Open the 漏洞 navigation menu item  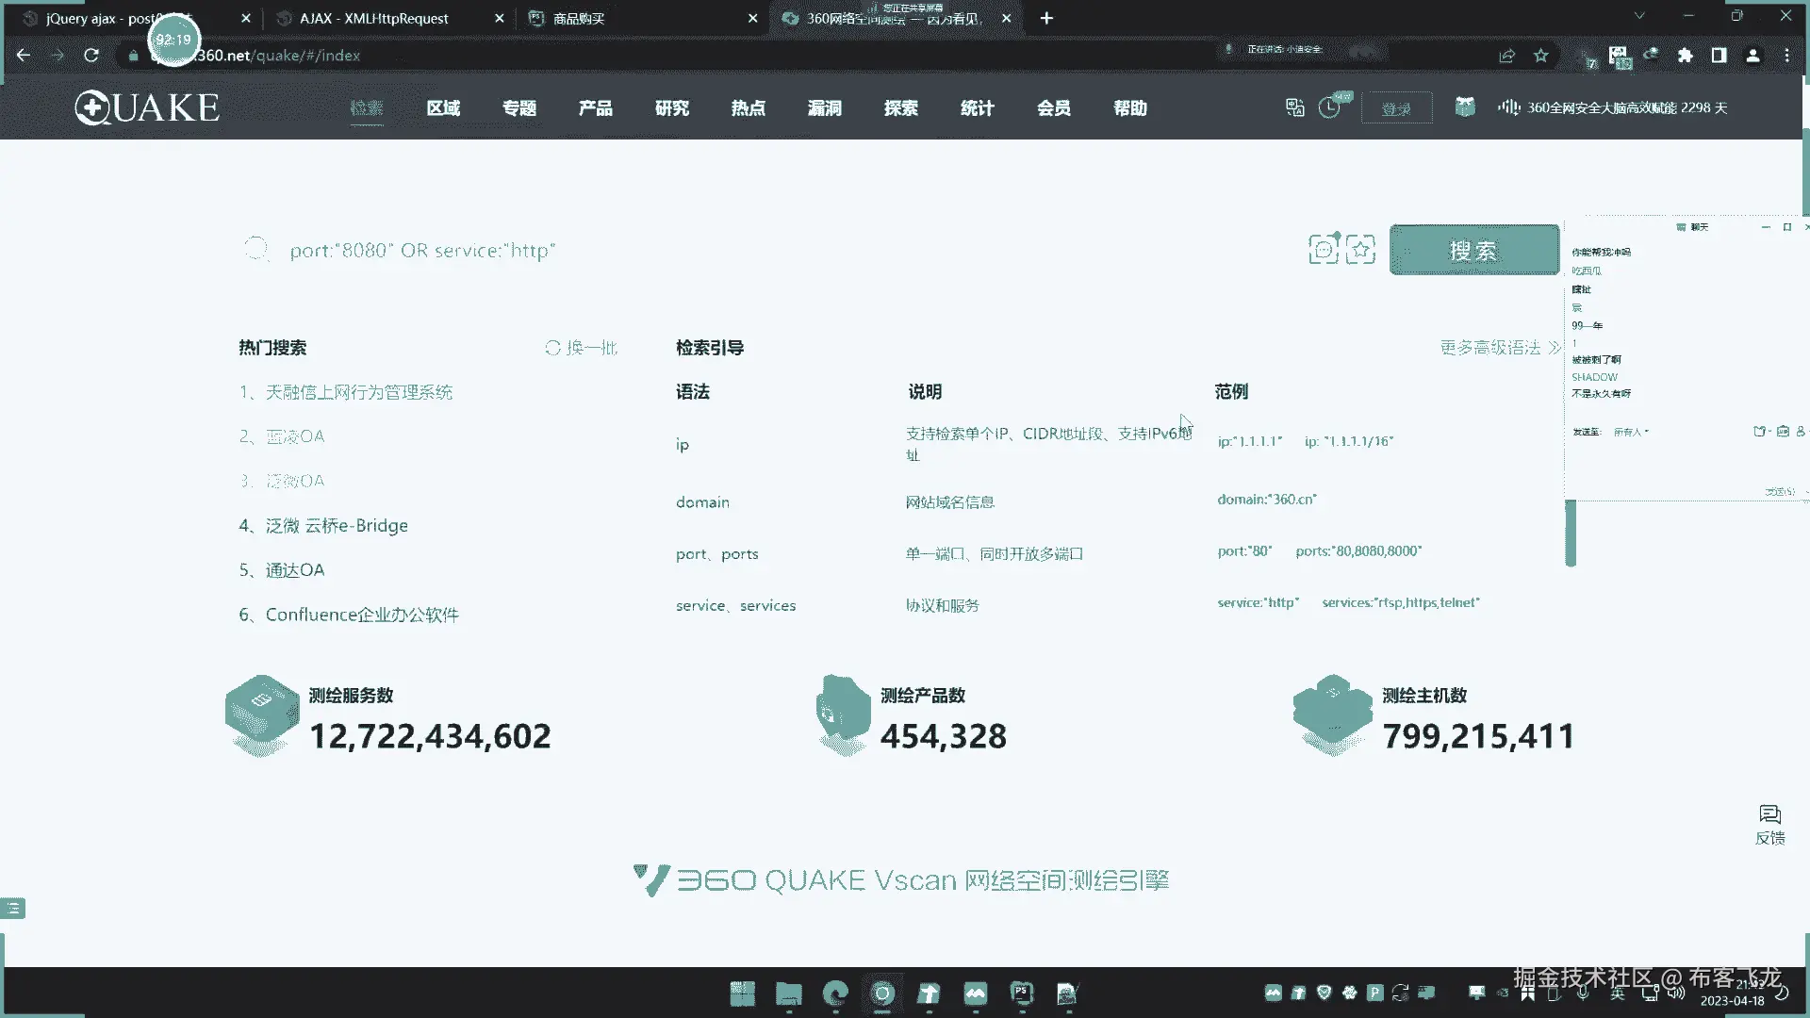pyautogui.click(x=824, y=108)
